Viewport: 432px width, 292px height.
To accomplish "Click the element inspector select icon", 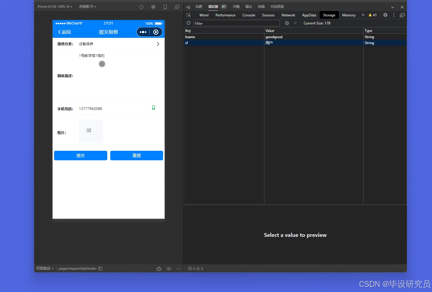I will (x=189, y=15).
